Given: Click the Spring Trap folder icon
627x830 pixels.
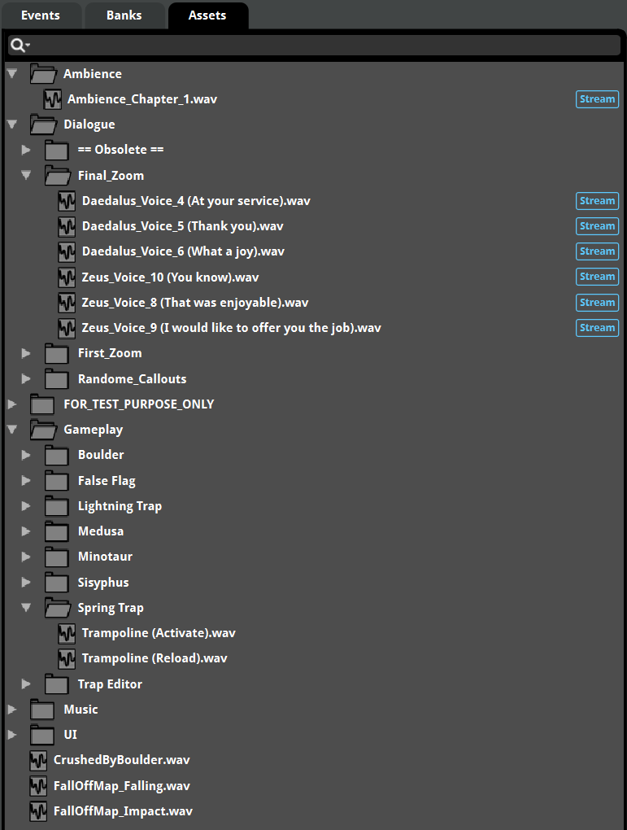Looking at the screenshot, I should [x=58, y=608].
